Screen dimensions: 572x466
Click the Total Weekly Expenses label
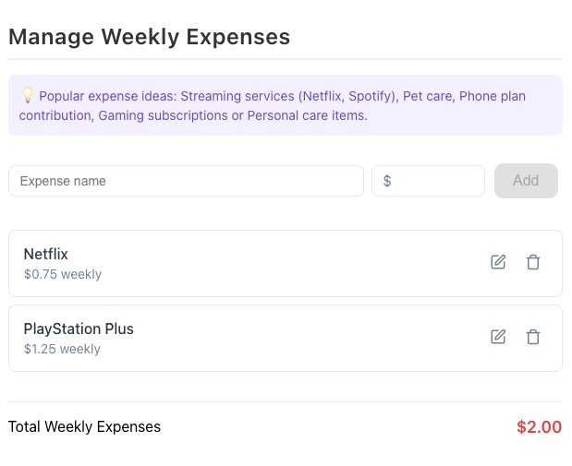coord(84,426)
